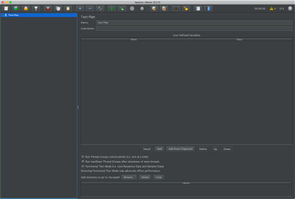
Task: Click the Value column header
Action: (x=239, y=39)
